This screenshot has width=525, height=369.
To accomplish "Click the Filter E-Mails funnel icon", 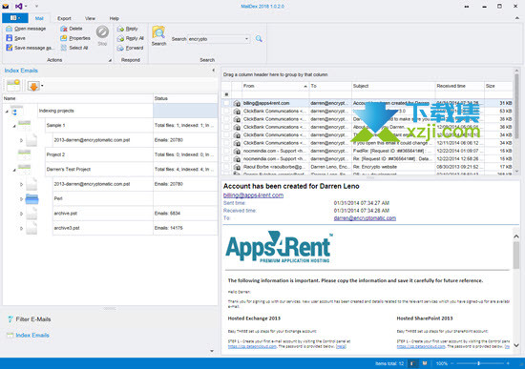I will click(x=10, y=319).
